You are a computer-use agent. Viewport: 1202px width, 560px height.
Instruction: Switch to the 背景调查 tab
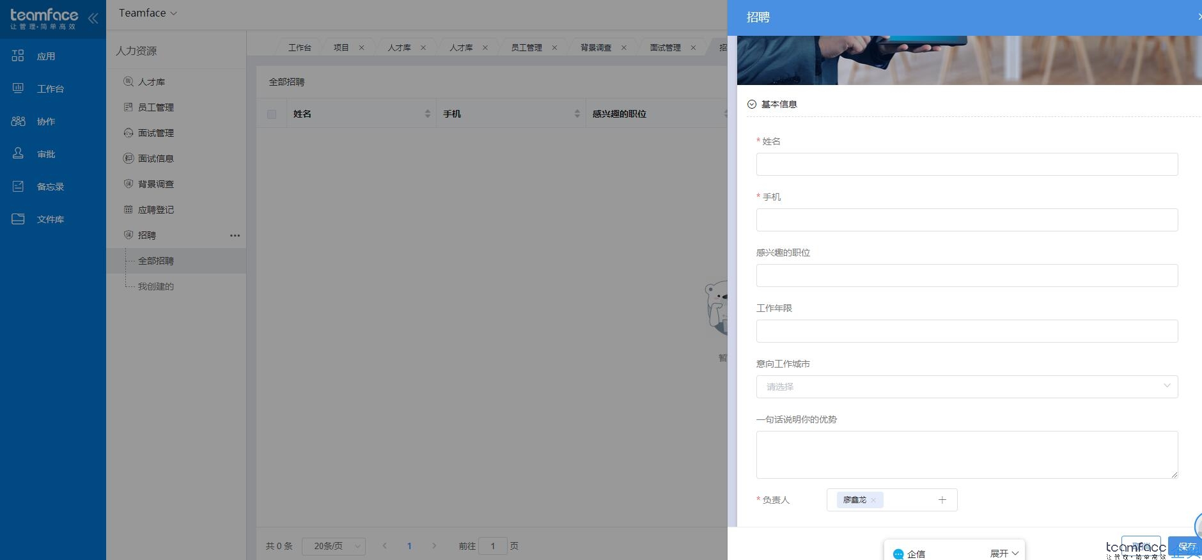coord(596,47)
